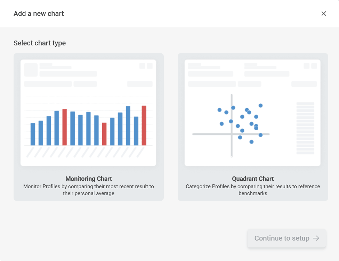Click the Select chart type heading
The width and height of the screenshot is (339, 261).
(40, 43)
